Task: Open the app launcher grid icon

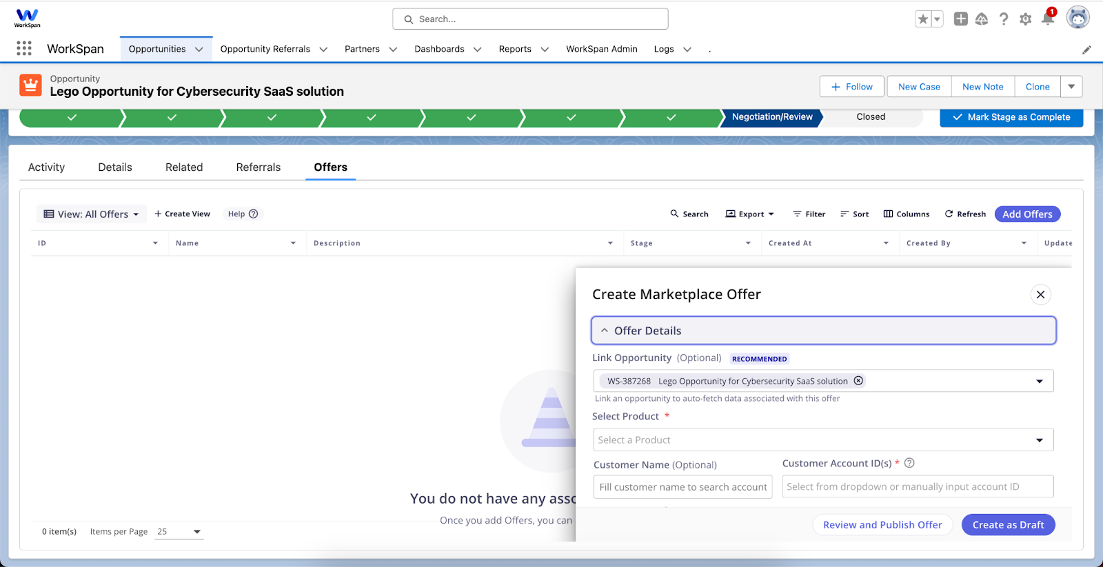Action: (24, 48)
